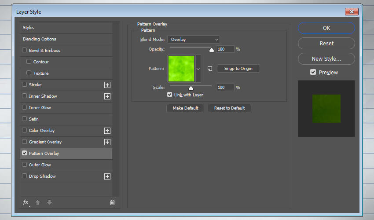
Task: Add another Gradient Overlay with plus icon
Action: (107, 142)
